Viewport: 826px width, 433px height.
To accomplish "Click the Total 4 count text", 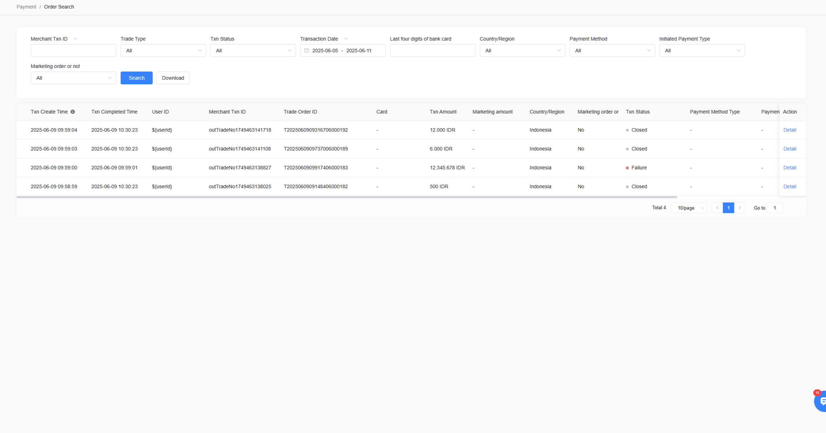I will click(x=659, y=208).
